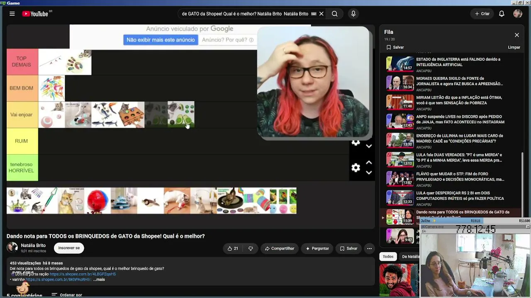Select the 'Todos' filter chip
The image size is (531, 298).
tap(388, 257)
